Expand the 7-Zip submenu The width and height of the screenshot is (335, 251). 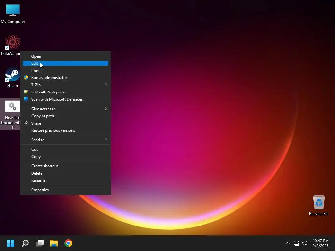coord(65,85)
